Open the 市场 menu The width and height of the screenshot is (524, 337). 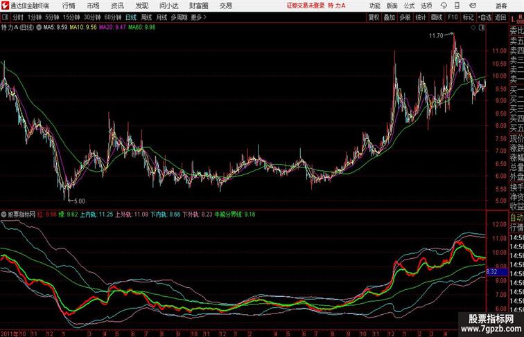click(93, 6)
